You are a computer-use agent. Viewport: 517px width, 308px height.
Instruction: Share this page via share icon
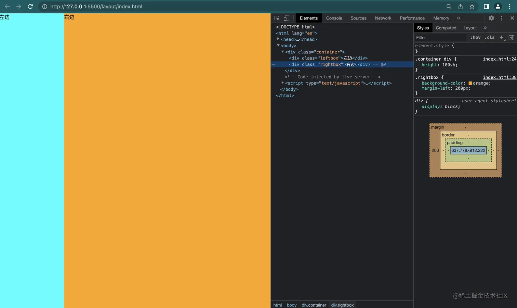[461, 7]
